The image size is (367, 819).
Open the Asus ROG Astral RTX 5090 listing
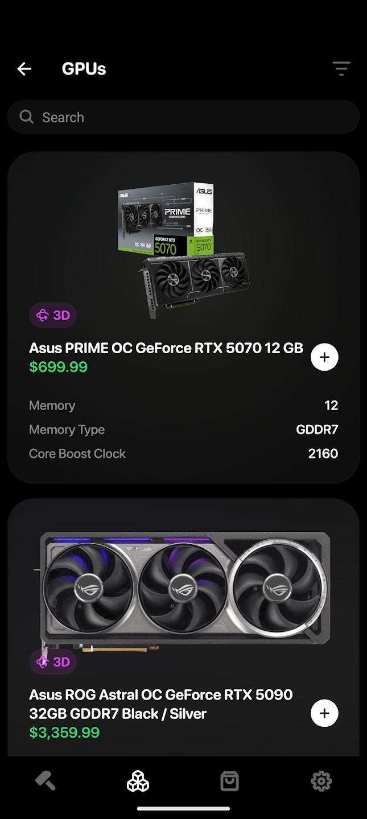pos(159,704)
